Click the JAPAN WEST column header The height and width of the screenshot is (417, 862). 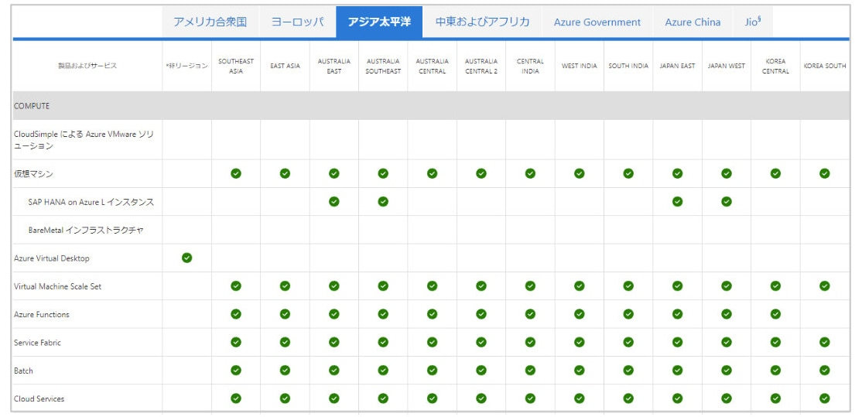[x=727, y=66]
